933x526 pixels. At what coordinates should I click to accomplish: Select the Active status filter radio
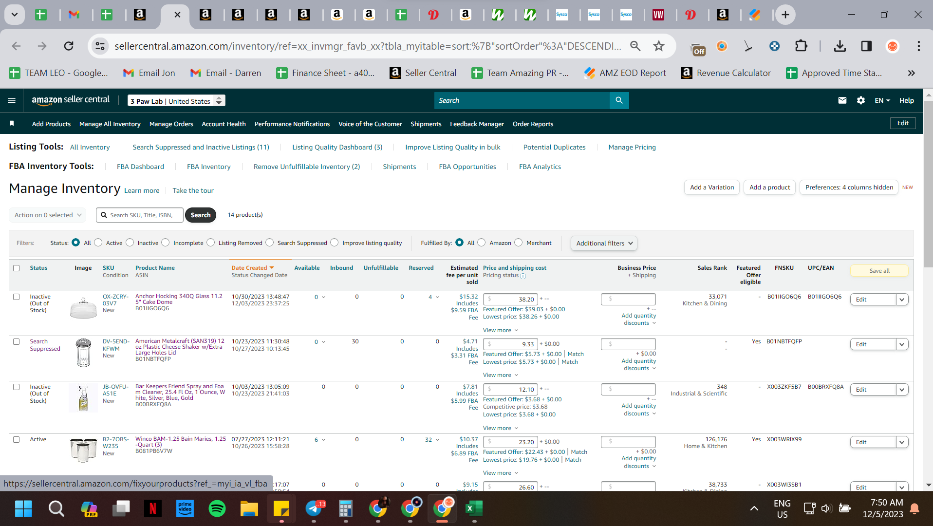click(98, 243)
